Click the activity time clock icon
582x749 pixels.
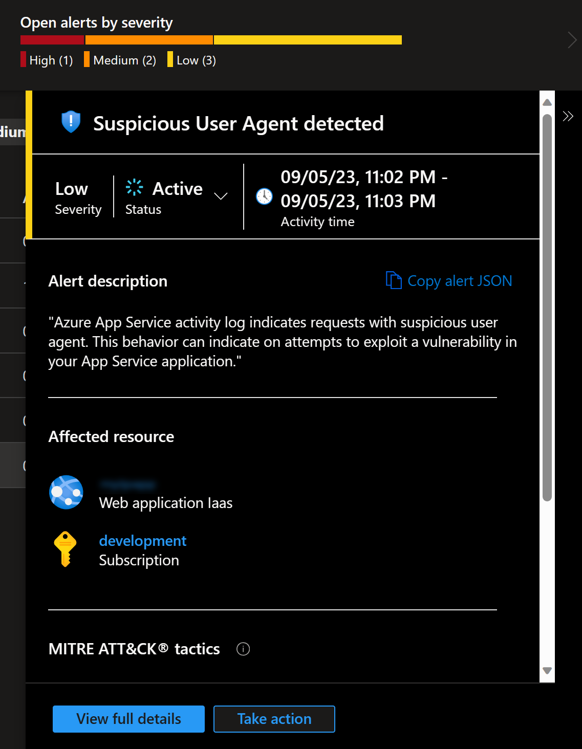click(x=264, y=196)
